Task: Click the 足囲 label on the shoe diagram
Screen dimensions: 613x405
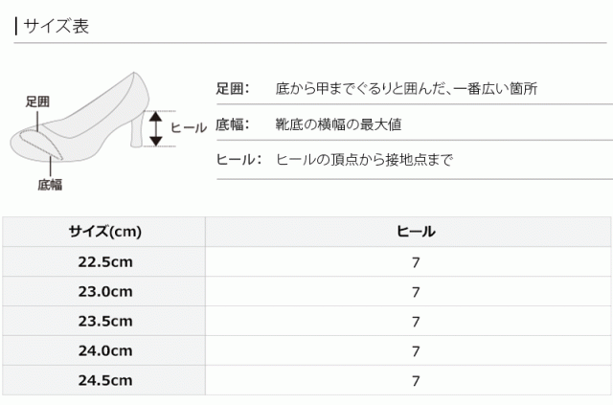Action: 38,100
